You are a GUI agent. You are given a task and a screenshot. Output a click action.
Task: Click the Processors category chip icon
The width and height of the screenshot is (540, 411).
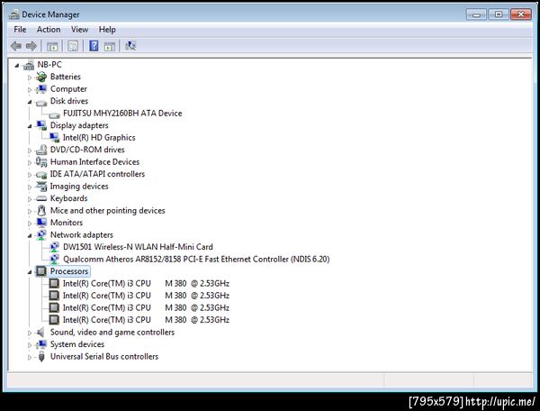41,271
